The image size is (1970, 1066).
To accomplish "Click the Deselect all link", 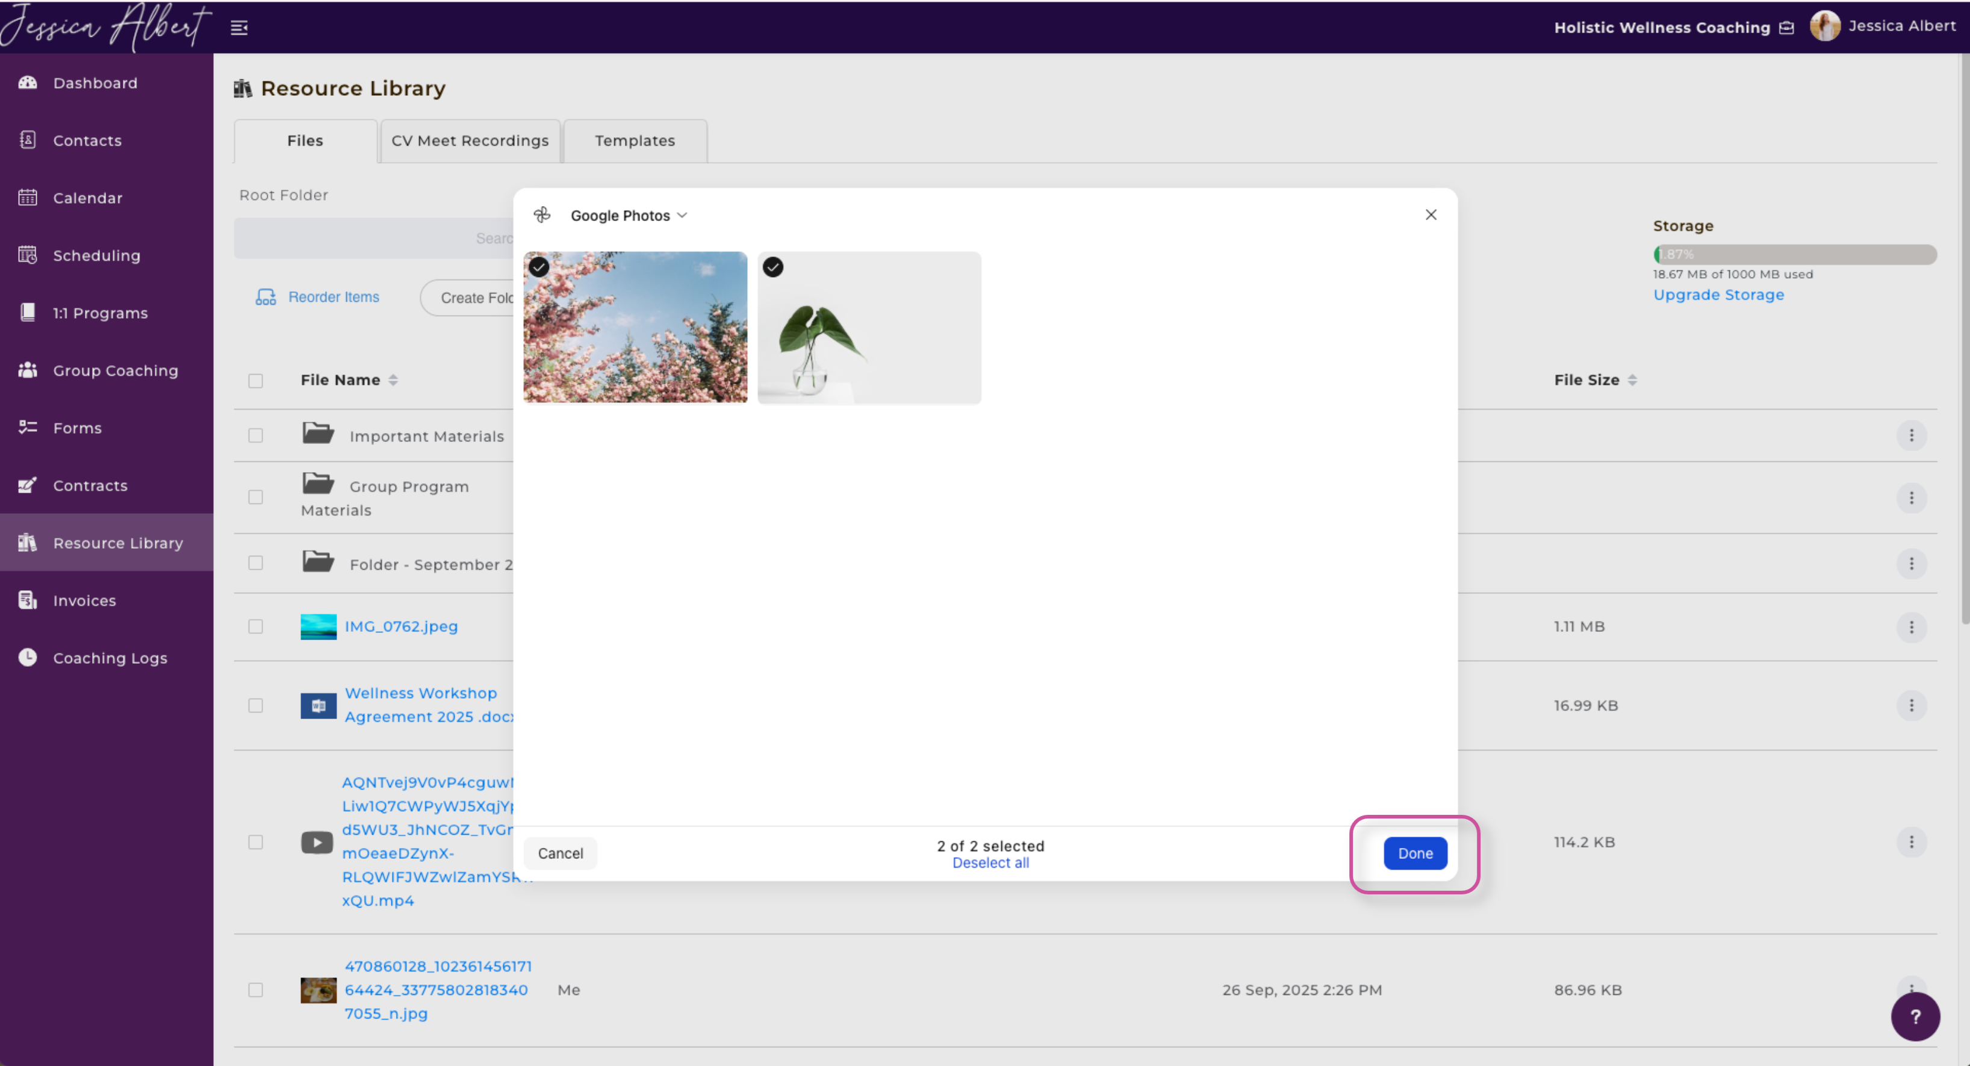I will [990, 863].
